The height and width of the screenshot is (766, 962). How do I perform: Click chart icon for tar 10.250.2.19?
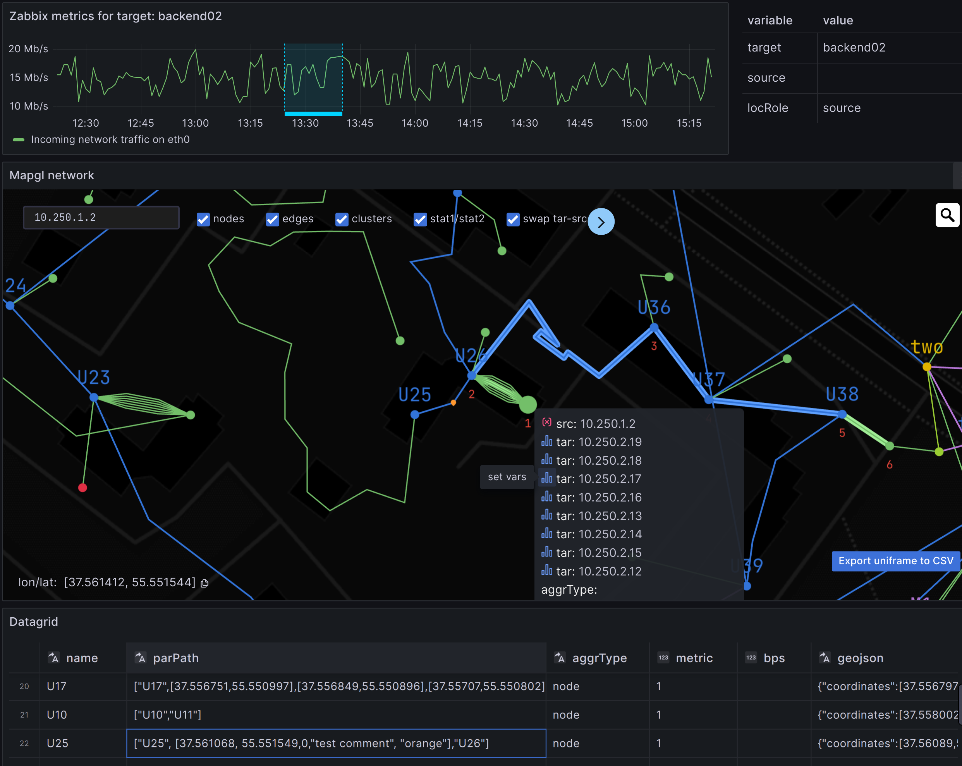coord(546,441)
